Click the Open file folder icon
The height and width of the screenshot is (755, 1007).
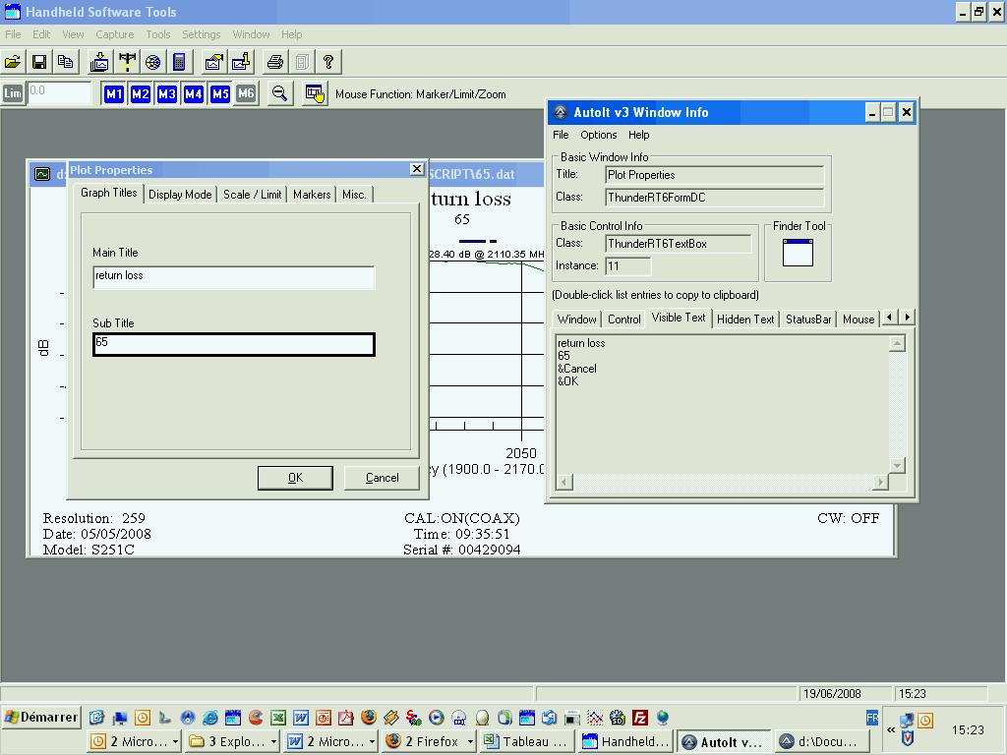pyautogui.click(x=13, y=62)
